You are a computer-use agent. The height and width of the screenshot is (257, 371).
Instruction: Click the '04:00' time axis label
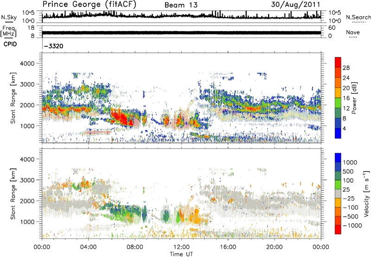pos(88,247)
